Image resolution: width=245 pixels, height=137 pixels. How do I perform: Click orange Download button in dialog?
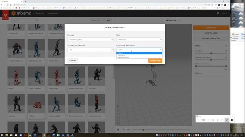tap(155, 61)
